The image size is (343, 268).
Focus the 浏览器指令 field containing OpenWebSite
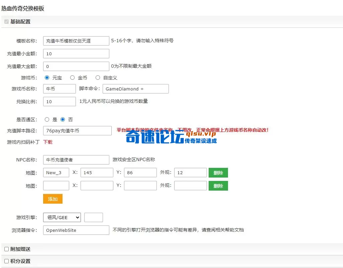point(76,230)
